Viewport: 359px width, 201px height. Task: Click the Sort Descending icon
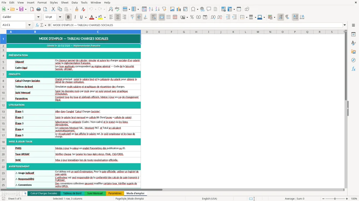point(157,9)
